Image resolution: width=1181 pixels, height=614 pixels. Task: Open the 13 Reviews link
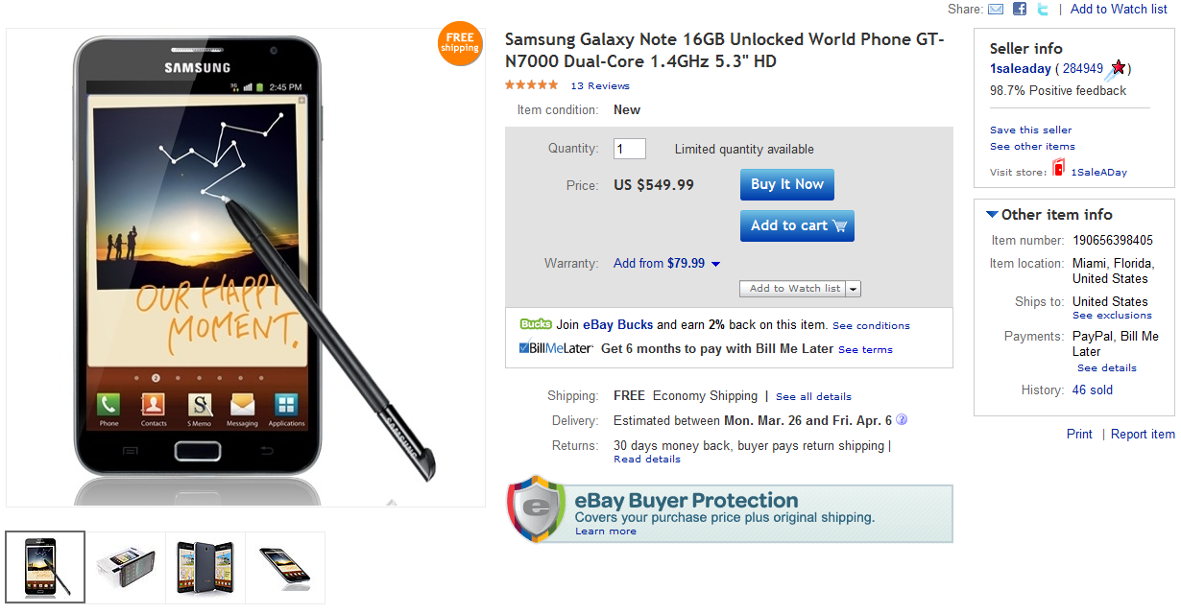pyautogui.click(x=599, y=84)
